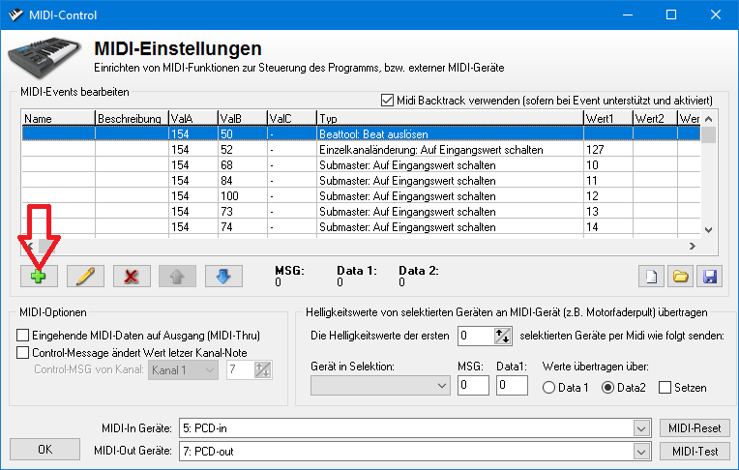Screen dimensions: 739x470
Task: Open the MIDI-Out Geräte dropdown
Action: pos(640,451)
